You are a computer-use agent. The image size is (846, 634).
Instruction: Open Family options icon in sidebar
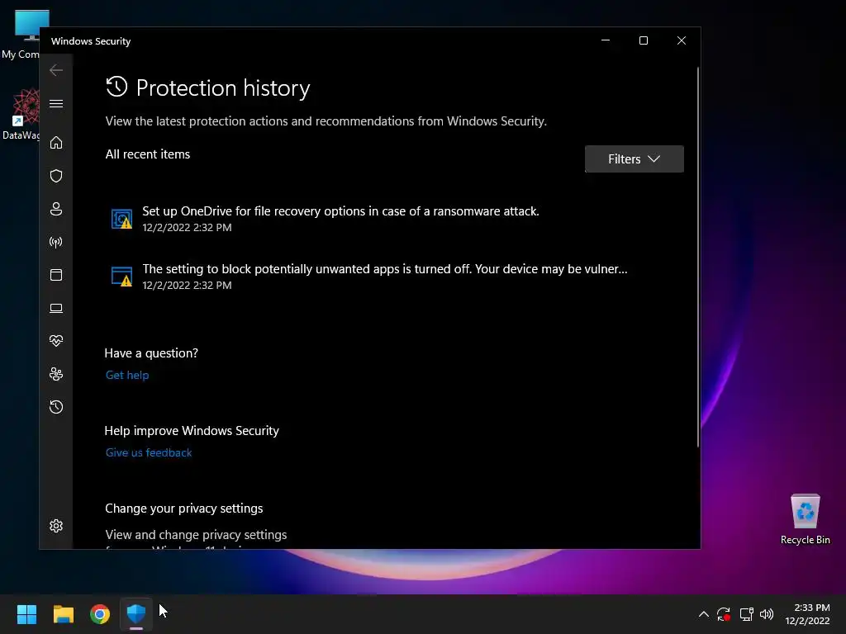pos(56,374)
